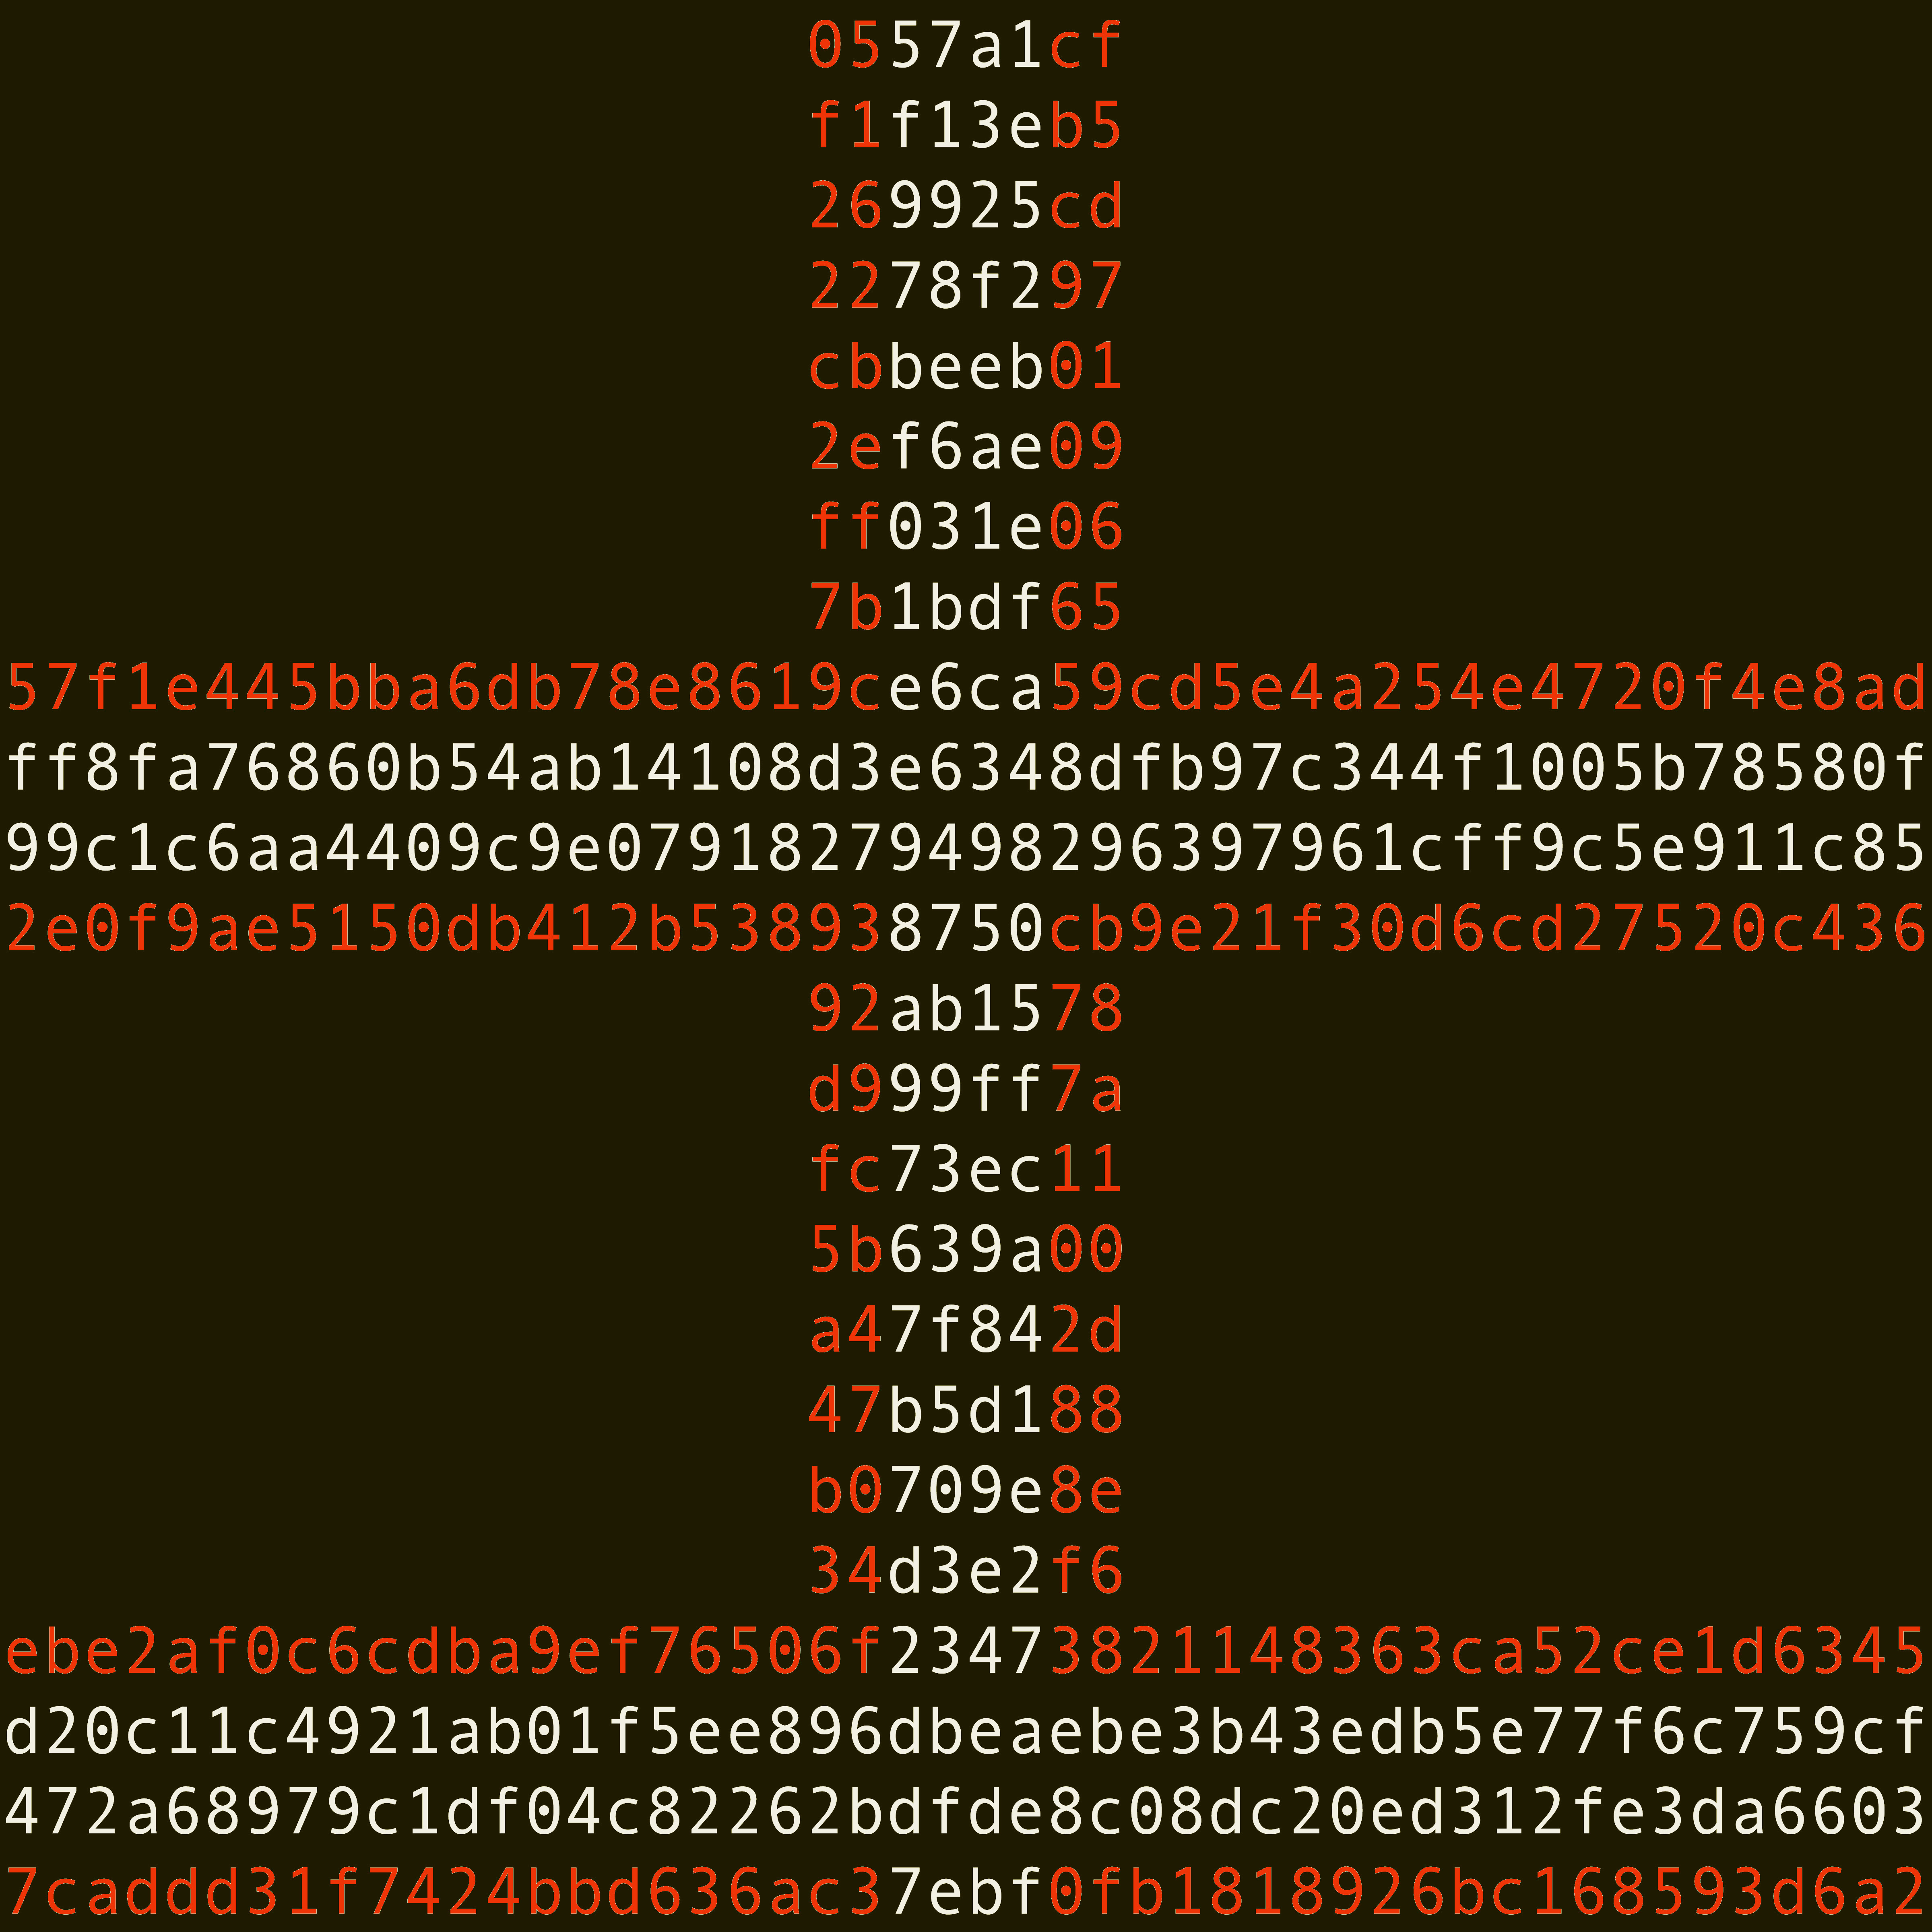Select the long white line starting ff8fa768
Screen dimensions: 1932x1932
966,768
